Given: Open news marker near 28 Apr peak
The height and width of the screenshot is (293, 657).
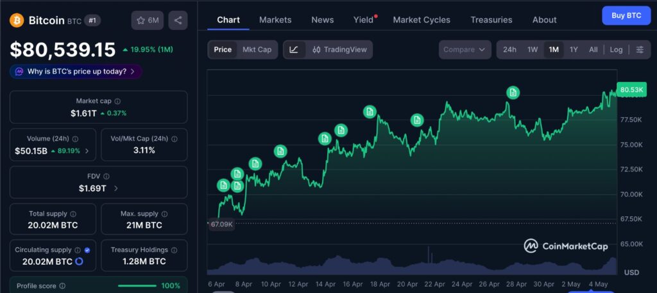Looking at the screenshot, I should coord(513,92).
